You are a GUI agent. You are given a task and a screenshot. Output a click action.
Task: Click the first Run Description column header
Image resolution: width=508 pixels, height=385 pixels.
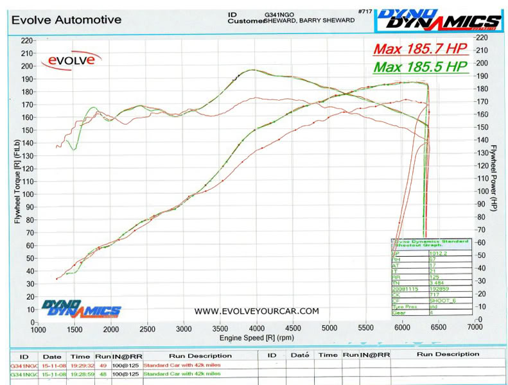200,355
